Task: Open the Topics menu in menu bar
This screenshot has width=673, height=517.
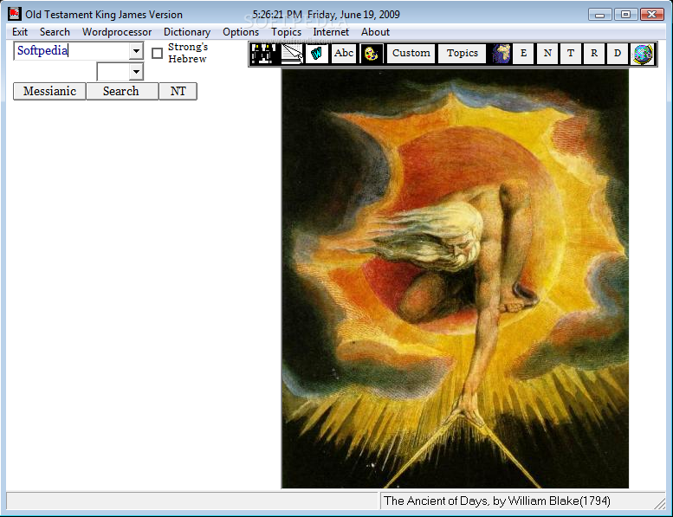Action: pyautogui.click(x=287, y=32)
